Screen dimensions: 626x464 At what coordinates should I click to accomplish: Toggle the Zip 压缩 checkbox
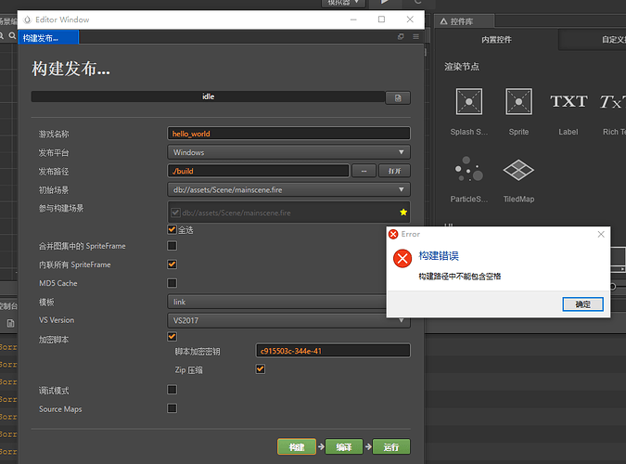261,369
